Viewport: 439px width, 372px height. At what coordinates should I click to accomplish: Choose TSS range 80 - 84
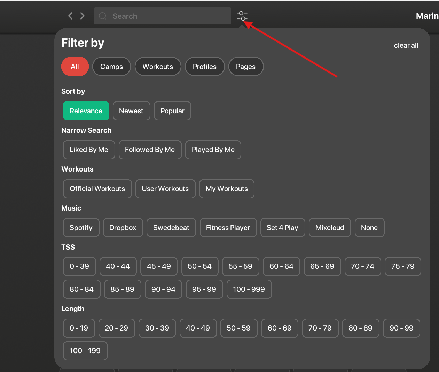[x=82, y=289]
